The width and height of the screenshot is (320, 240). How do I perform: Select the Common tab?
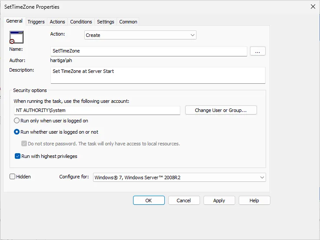(x=128, y=22)
